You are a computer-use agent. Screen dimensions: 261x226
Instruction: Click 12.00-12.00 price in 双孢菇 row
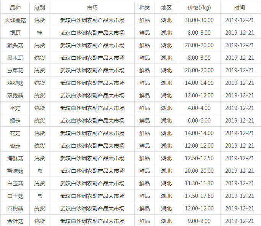click(199, 95)
